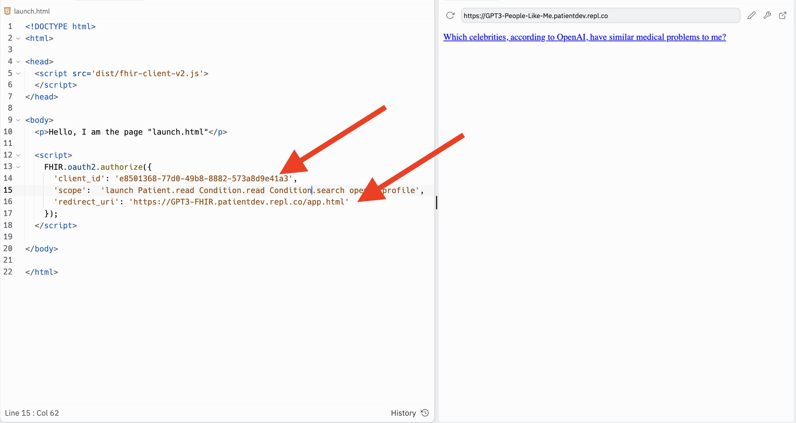Open the History button
The height and width of the screenshot is (423, 796).
point(410,413)
